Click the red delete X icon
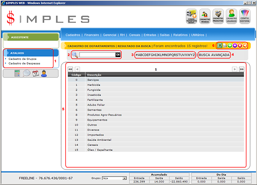The height and width of the screenshot is (185, 257). pos(240,45)
